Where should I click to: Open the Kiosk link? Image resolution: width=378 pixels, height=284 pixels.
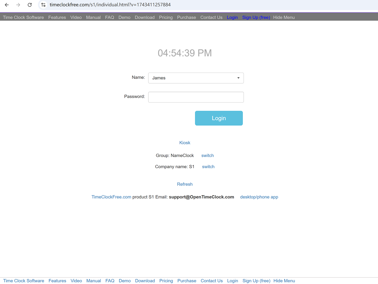185,143
